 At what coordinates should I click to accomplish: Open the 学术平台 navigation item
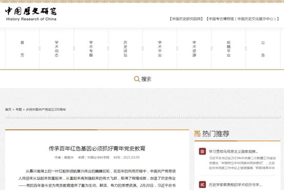pos(160,49)
